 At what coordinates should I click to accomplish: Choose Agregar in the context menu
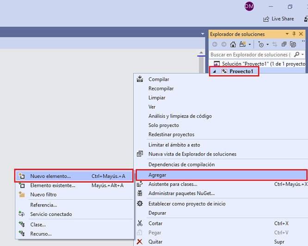coord(157,175)
